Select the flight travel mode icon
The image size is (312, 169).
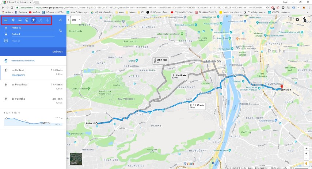point(47,20)
